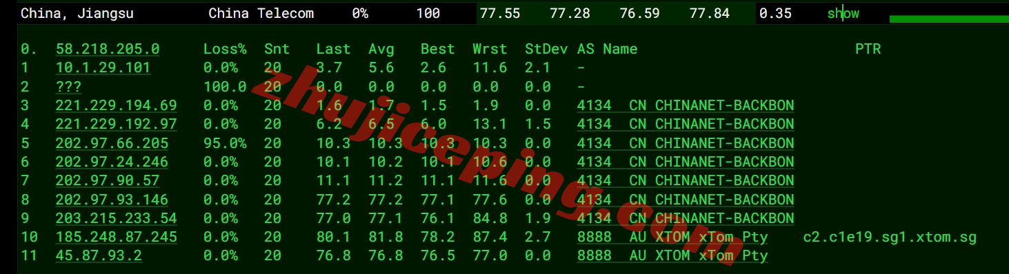1009x274 pixels.
Task: Open hop 8 IP 202.97.93.146
Action: click(x=112, y=200)
